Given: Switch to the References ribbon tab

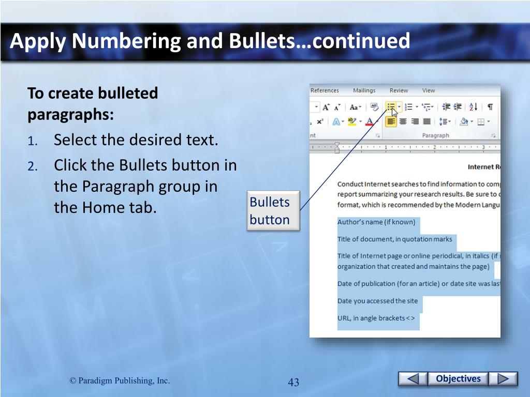Looking at the screenshot, I should (325, 90).
